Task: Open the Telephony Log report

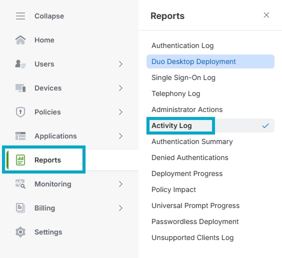Action: point(175,93)
